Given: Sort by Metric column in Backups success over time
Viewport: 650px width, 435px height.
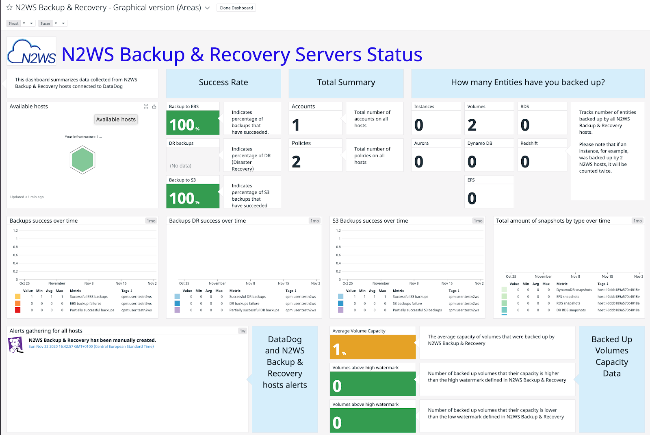Looking at the screenshot, I should pos(76,291).
